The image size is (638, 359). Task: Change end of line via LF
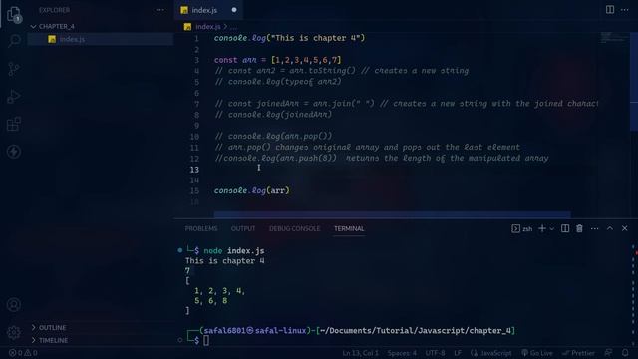(458, 353)
